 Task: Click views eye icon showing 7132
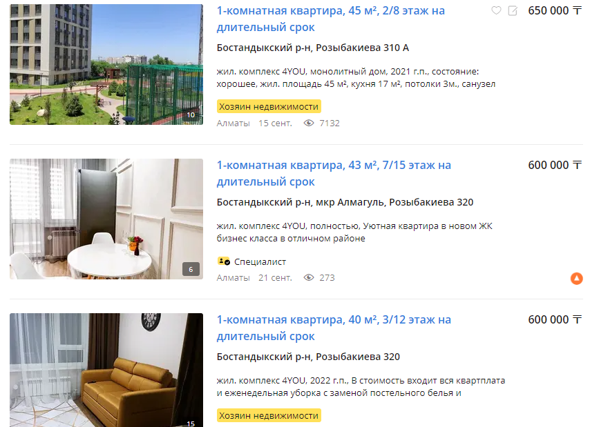(x=309, y=123)
